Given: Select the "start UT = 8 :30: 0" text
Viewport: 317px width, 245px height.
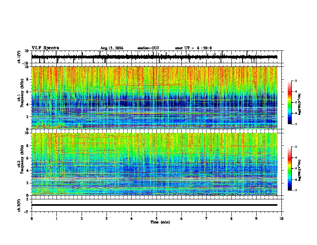Looking at the screenshot, I should pos(193,48).
